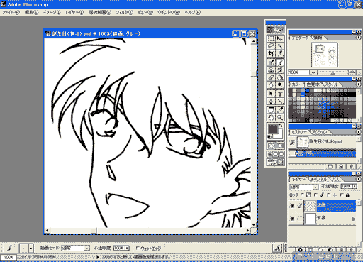
Task: Select the Eyedropper tool
Action: coord(280,110)
